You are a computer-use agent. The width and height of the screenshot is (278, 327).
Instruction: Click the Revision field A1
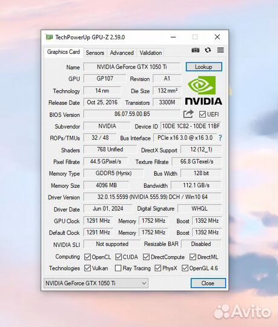(x=167, y=79)
